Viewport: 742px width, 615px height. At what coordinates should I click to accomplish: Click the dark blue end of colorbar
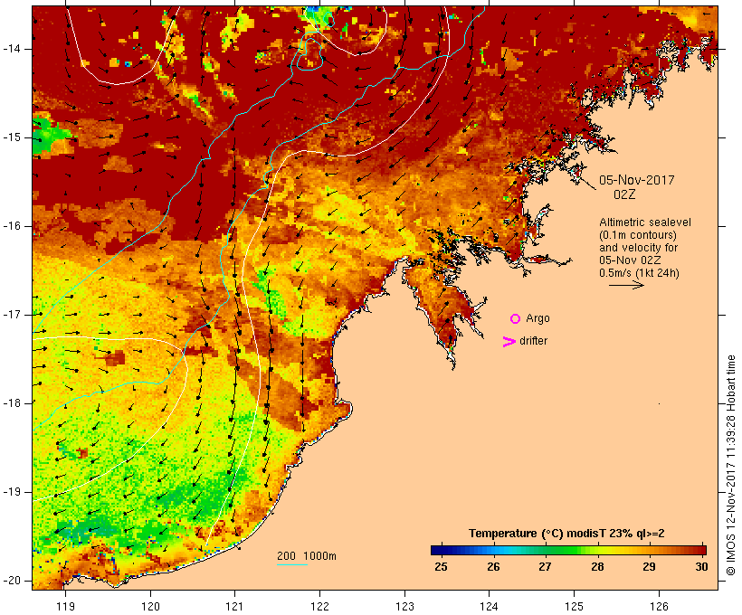pos(438,550)
